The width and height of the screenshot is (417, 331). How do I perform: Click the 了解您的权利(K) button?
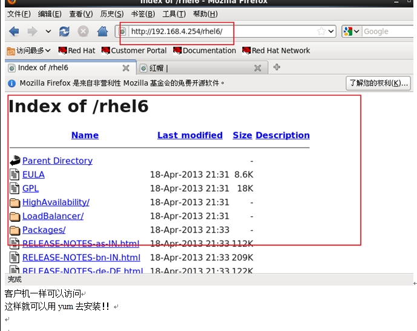tap(378, 83)
